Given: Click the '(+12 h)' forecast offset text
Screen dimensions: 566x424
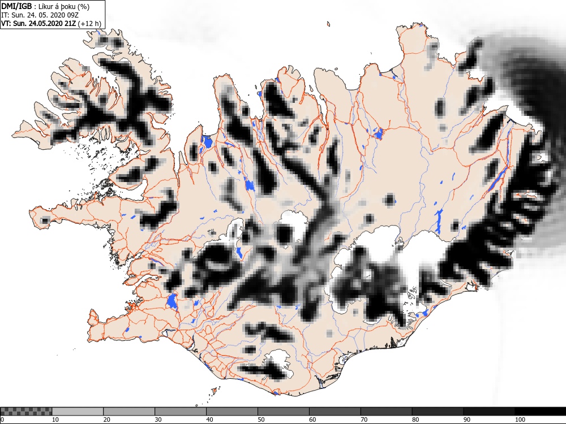Looking at the screenshot, I should pyautogui.click(x=89, y=24).
